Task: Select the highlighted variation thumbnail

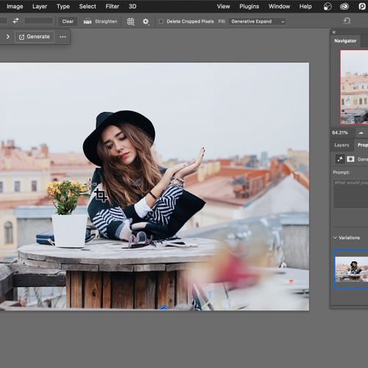Action: point(351,269)
